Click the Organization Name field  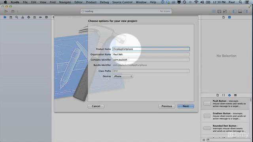tap(151, 54)
